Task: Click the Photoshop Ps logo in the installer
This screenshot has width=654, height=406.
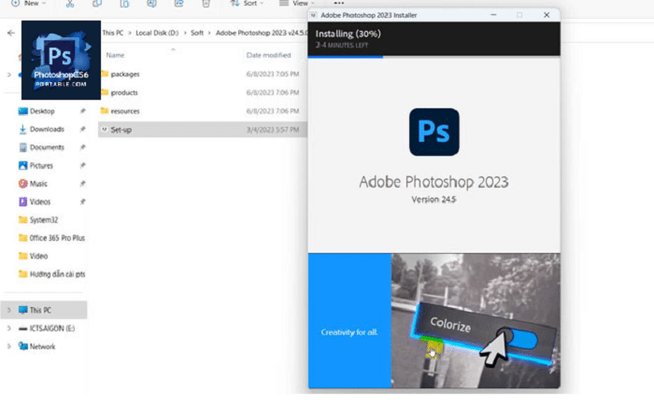Action: coord(434,133)
